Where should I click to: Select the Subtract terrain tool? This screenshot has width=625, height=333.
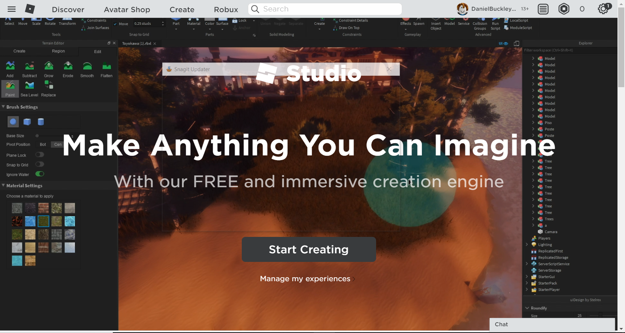(29, 69)
